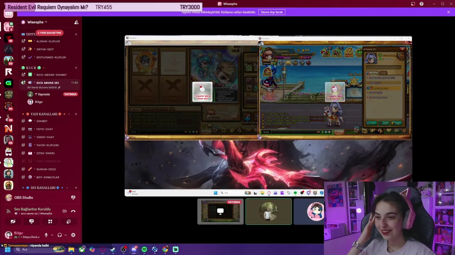Open File Explorer from the taskbar
The height and width of the screenshot is (255, 455).
pyautogui.click(x=71, y=249)
